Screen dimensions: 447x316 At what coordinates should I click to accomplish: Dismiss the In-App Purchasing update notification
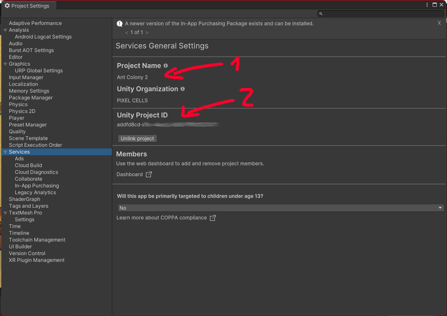439,23
